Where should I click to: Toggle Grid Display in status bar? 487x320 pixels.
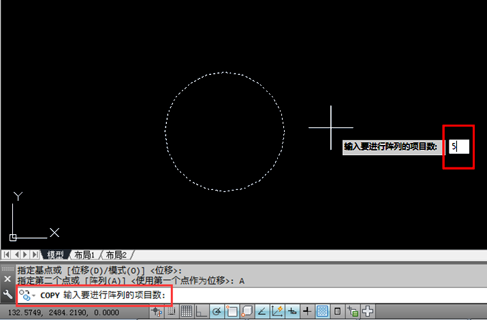pyautogui.click(x=187, y=311)
